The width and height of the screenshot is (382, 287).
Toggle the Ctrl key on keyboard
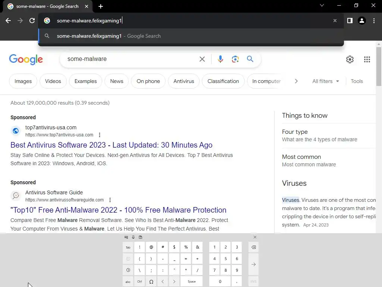tap(140, 282)
